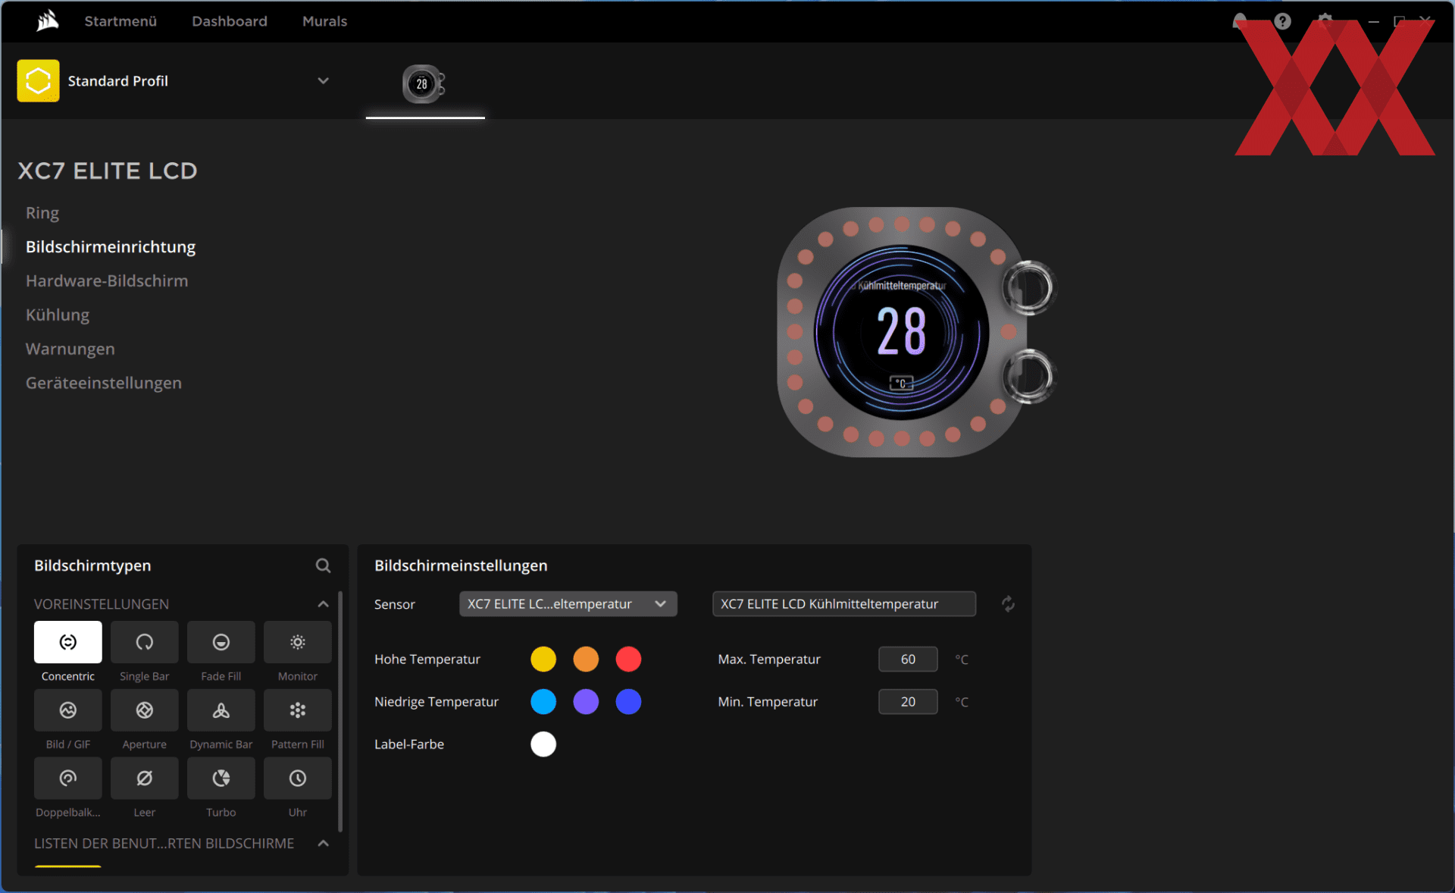This screenshot has width=1455, height=893.
Task: Select the Turbo screen type
Action: pyautogui.click(x=221, y=779)
